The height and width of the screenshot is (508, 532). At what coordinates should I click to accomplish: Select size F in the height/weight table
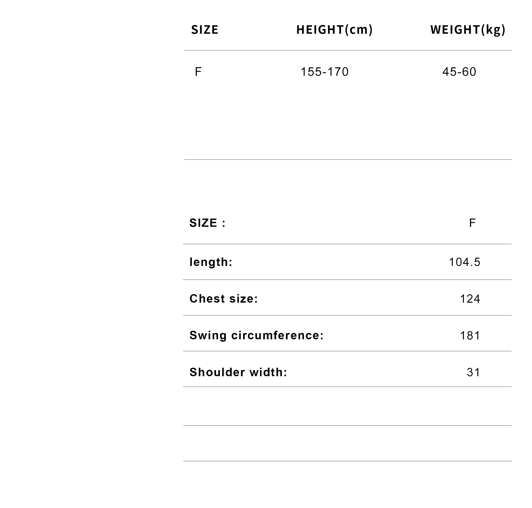click(x=198, y=72)
